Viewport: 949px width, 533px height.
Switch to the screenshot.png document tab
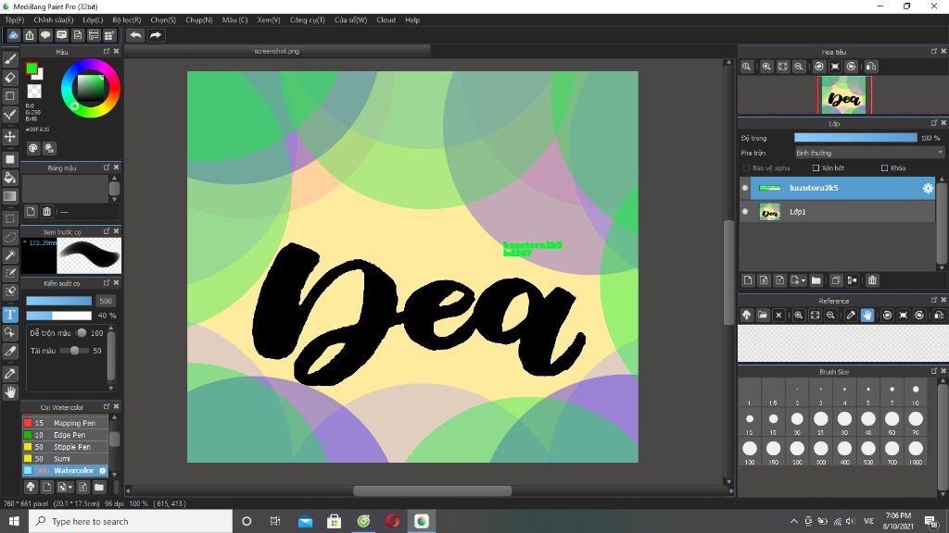[x=277, y=52]
